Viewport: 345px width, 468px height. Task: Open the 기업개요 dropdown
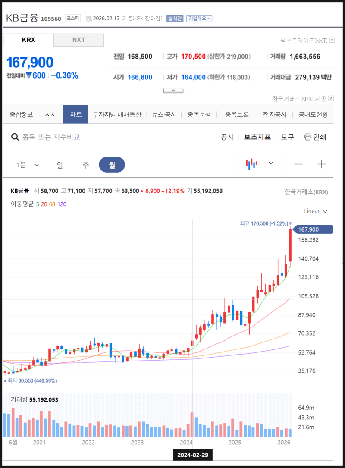point(199,19)
